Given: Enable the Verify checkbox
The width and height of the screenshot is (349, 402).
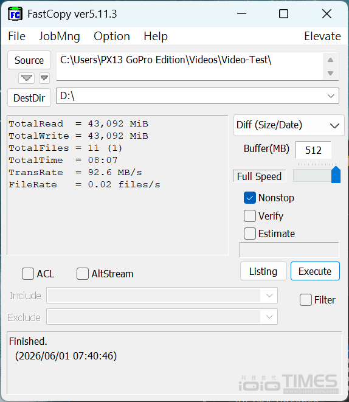Looking at the screenshot, I should [249, 216].
